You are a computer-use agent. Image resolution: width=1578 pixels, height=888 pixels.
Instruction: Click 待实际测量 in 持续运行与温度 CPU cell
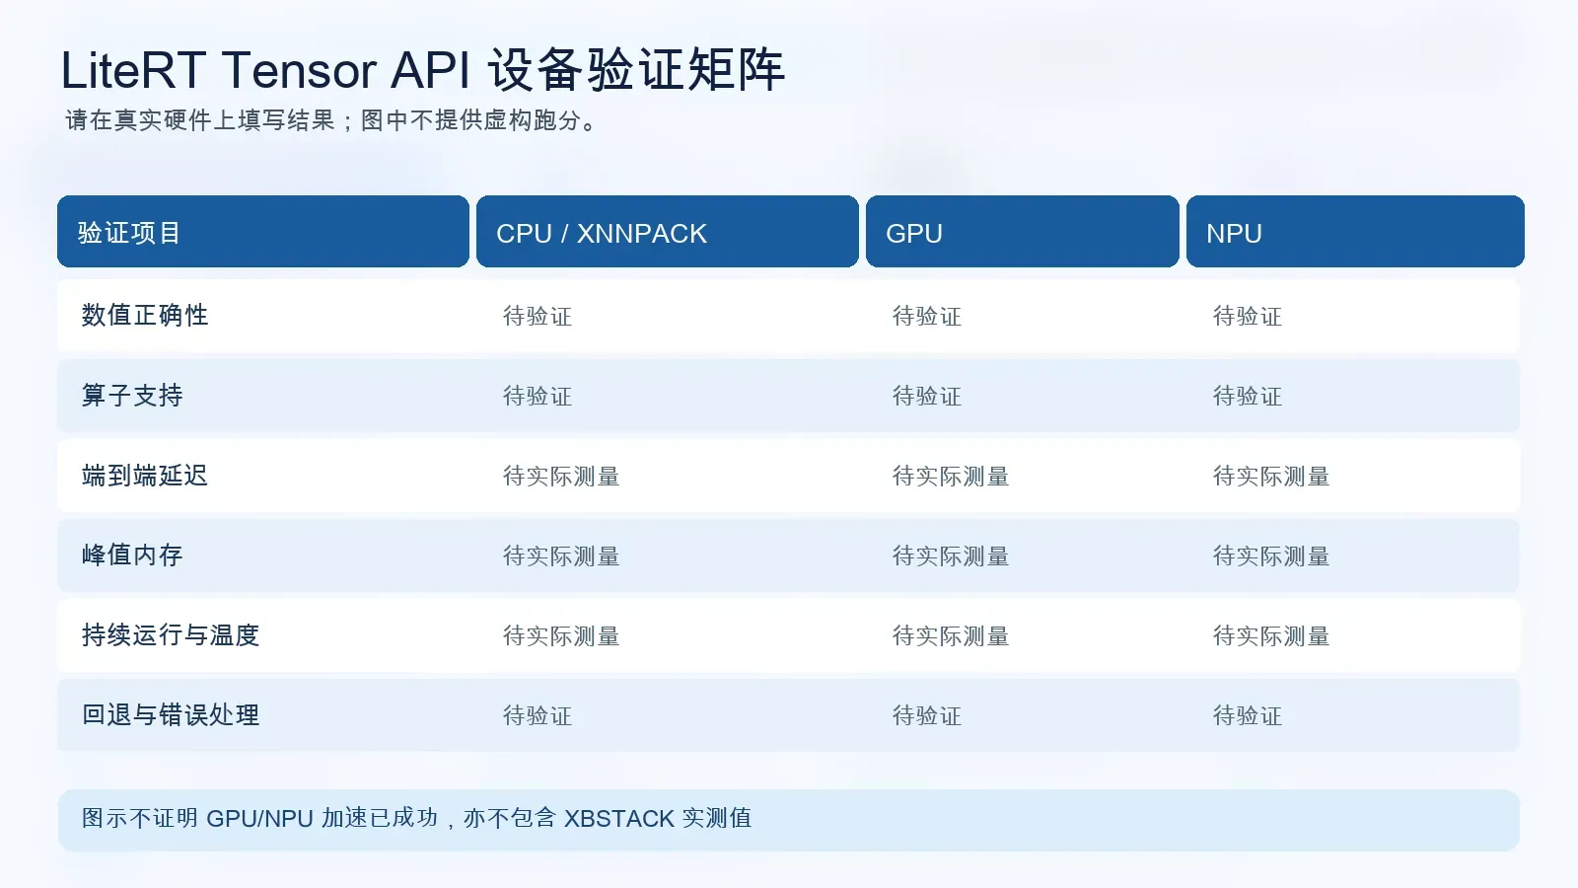coord(561,636)
